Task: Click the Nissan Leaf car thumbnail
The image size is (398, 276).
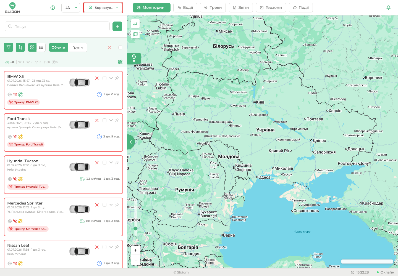Action: [x=80, y=251]
